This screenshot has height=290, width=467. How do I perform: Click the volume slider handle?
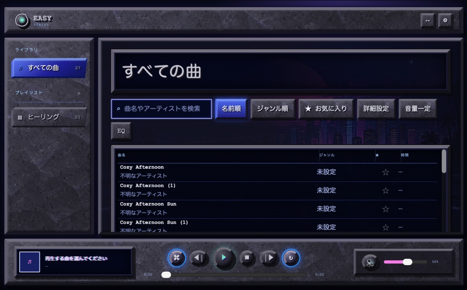point(407,262)
